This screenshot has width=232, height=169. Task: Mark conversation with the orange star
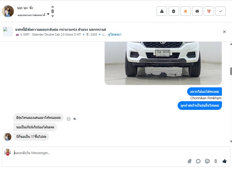coord(185,11)
